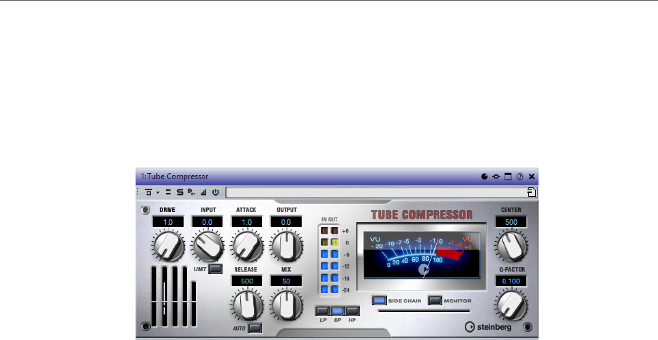Click the OUTPUT knob
This screenshot has width=658, height=340.
pyautogui.click(x=286, y=246)
